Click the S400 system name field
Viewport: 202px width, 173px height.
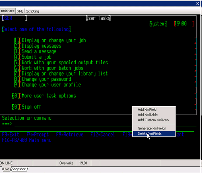[184, 23]
